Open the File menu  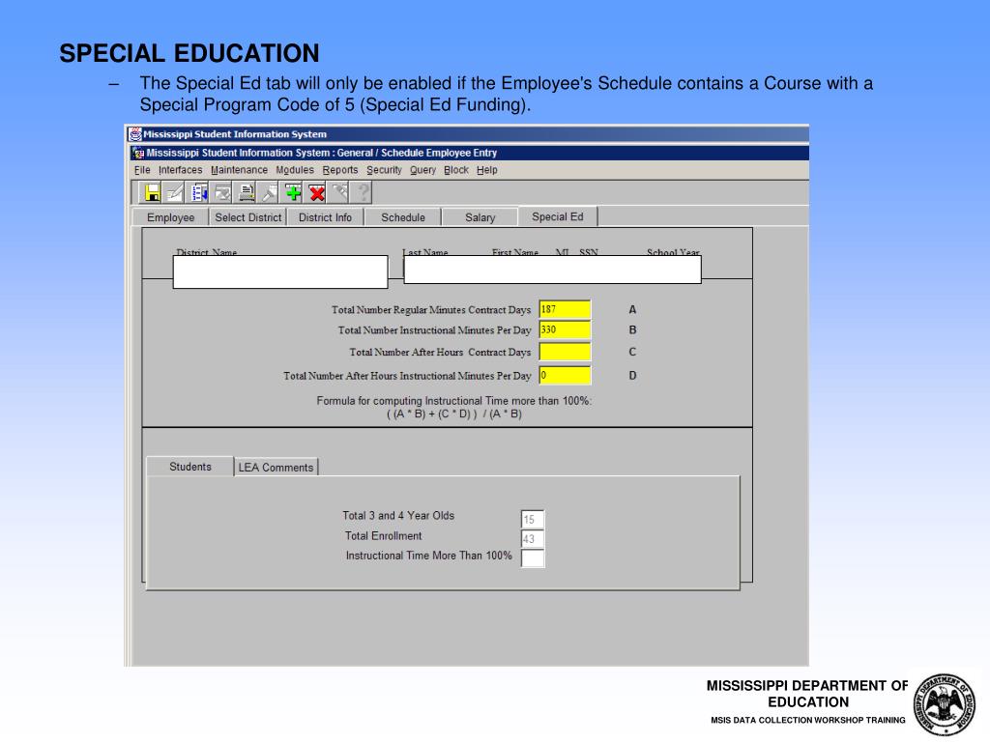tap(142, 170)
